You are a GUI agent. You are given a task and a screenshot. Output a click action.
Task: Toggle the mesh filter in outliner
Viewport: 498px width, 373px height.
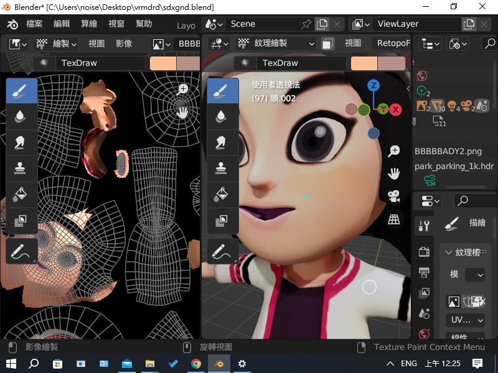point(438,106)
